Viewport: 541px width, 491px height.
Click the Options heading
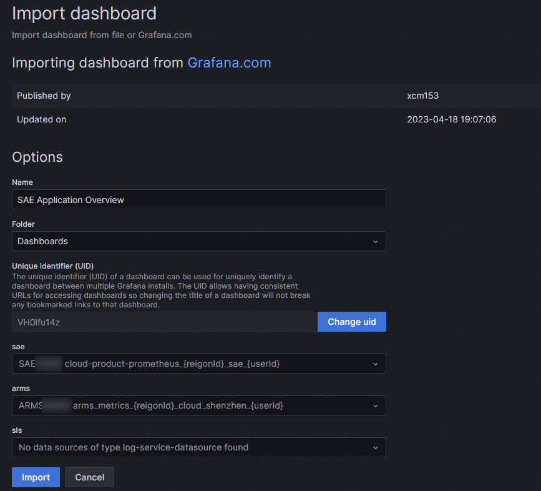(x=37, y=157)
